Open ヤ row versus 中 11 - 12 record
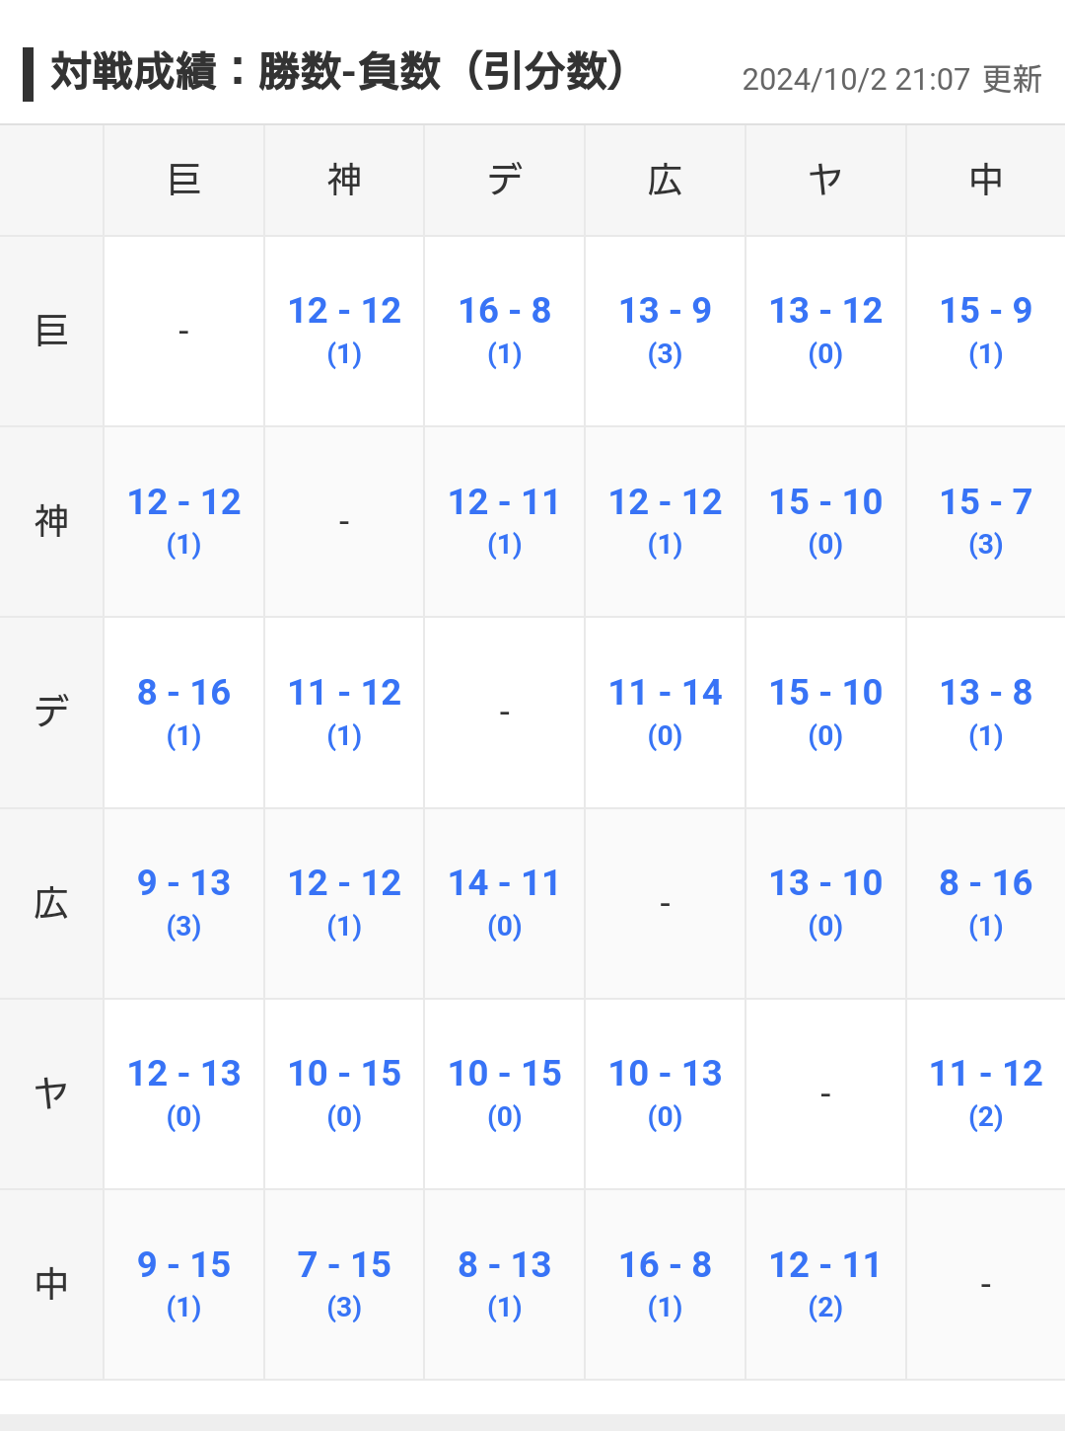1065x1431 pixels. click(x=985, y=1075)
